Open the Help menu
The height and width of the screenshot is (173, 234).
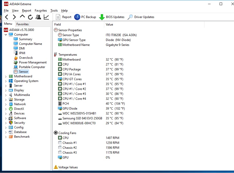pos(64,11)
